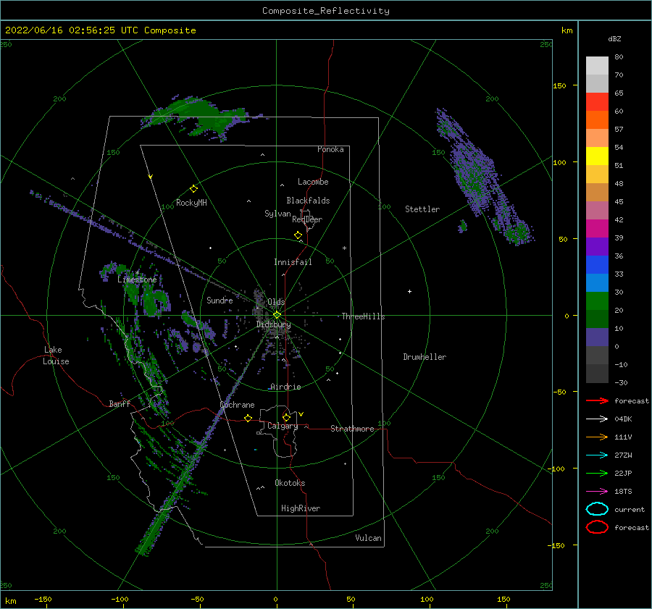Click the Lake Louise label
Image resolution: width=652 pixels, height=609 pixels.
pos(56,356)
